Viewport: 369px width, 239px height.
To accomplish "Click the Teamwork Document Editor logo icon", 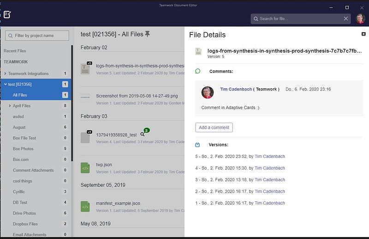I will [x=7, y=15].
